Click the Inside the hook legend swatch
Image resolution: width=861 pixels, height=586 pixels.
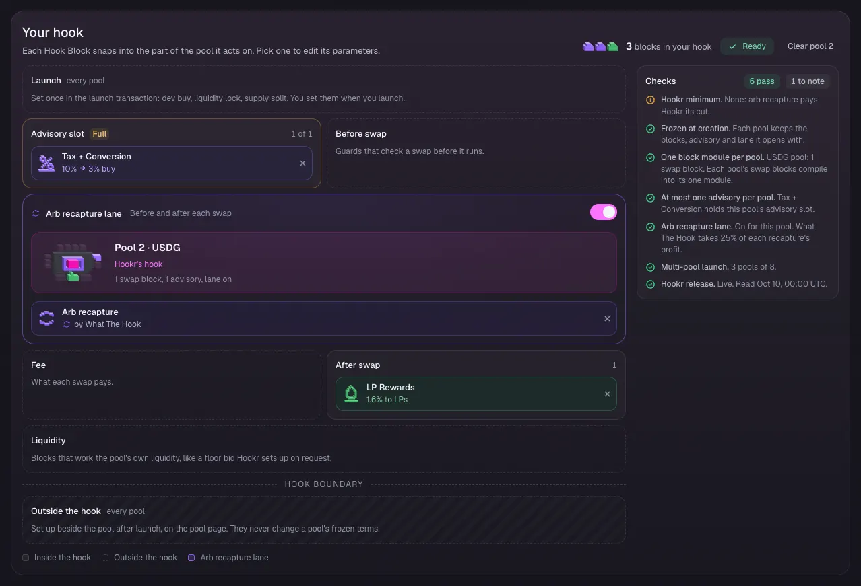click(26, 558)
